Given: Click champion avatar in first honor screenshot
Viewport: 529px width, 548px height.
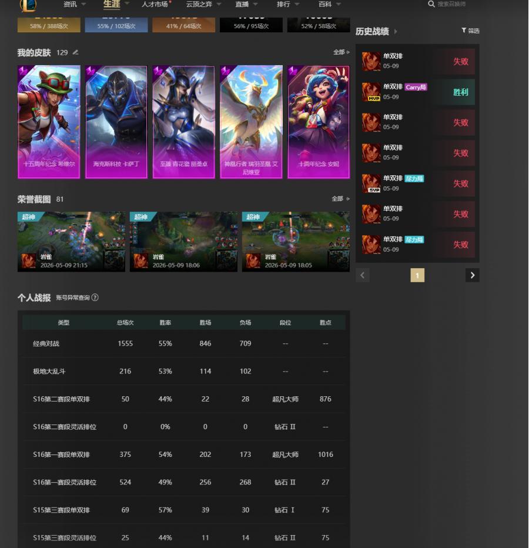Looking at the screenshot, I should click(29, 260).
